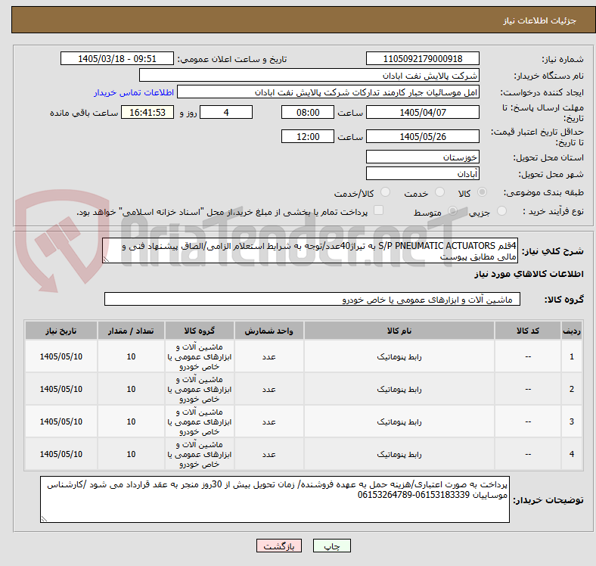Viewport: 596px width, 566px height.
Task: Select the کالا radio button
Action: tap(482, 192)
